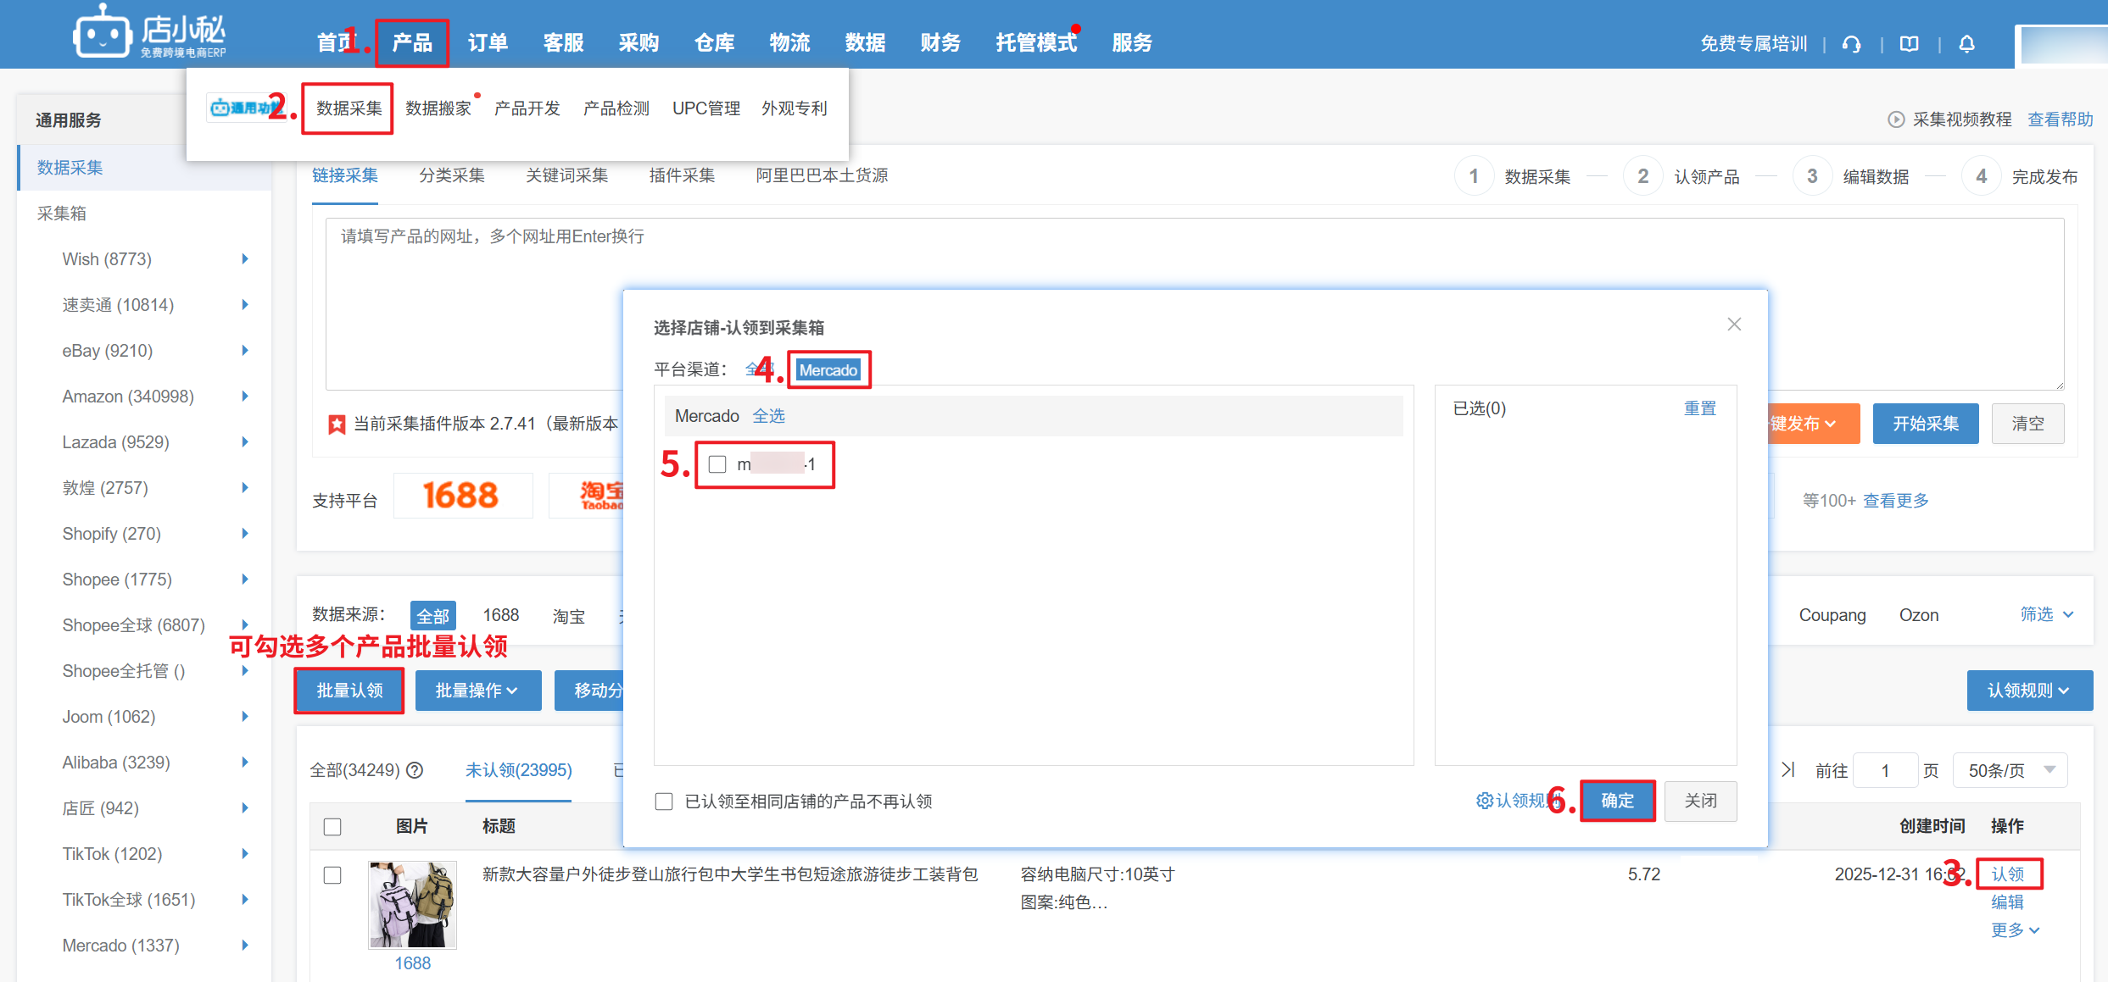
Task: Click the play icon for 采集视频教程
Action: point(1896,119)
